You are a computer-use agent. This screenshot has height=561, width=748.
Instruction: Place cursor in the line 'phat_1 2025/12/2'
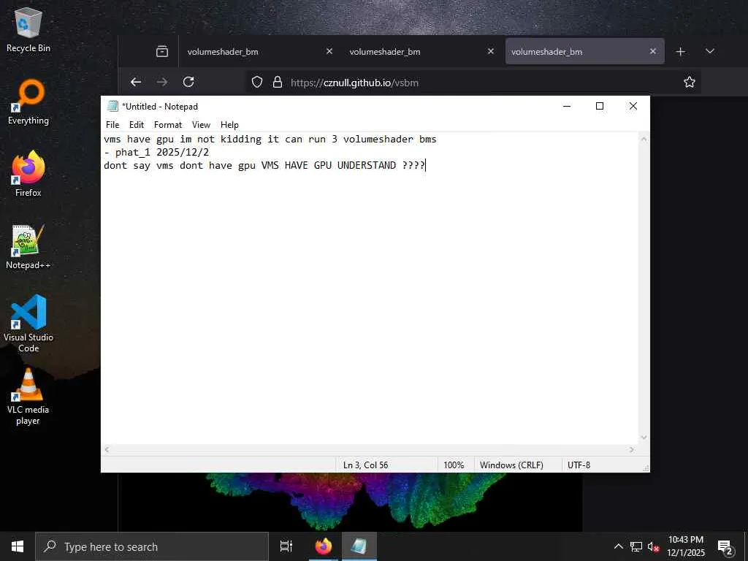[162, 152]
